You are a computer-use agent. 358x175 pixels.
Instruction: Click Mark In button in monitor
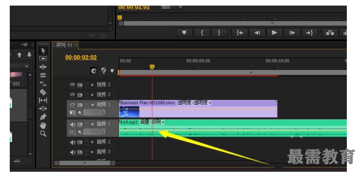[202, 33]
